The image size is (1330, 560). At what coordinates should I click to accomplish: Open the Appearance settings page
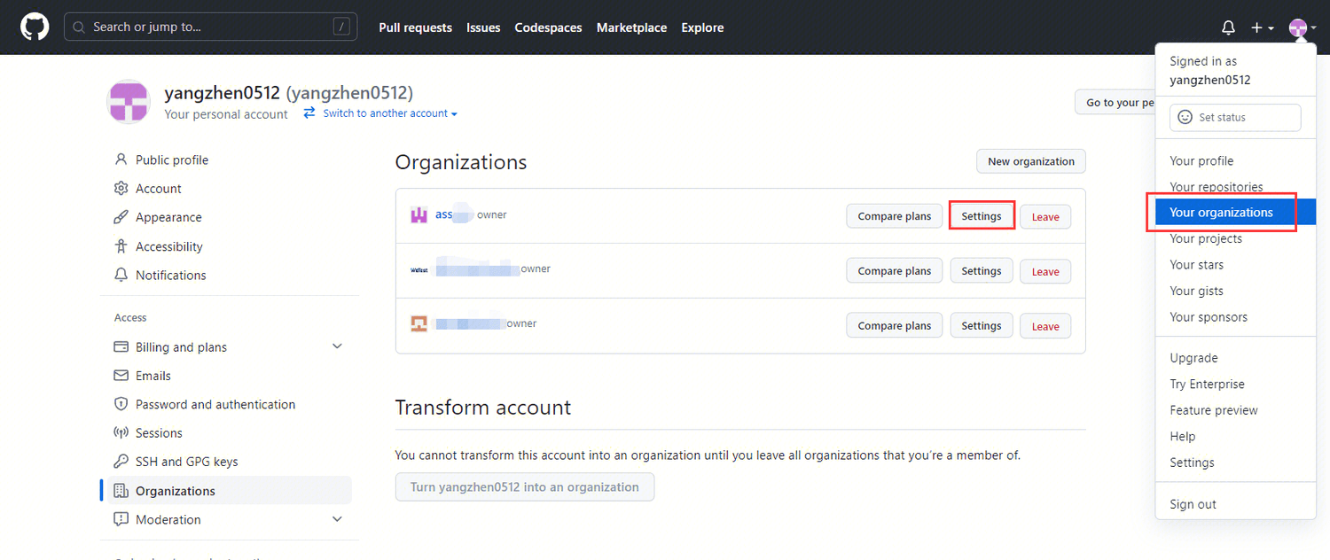tap(168, 217)
